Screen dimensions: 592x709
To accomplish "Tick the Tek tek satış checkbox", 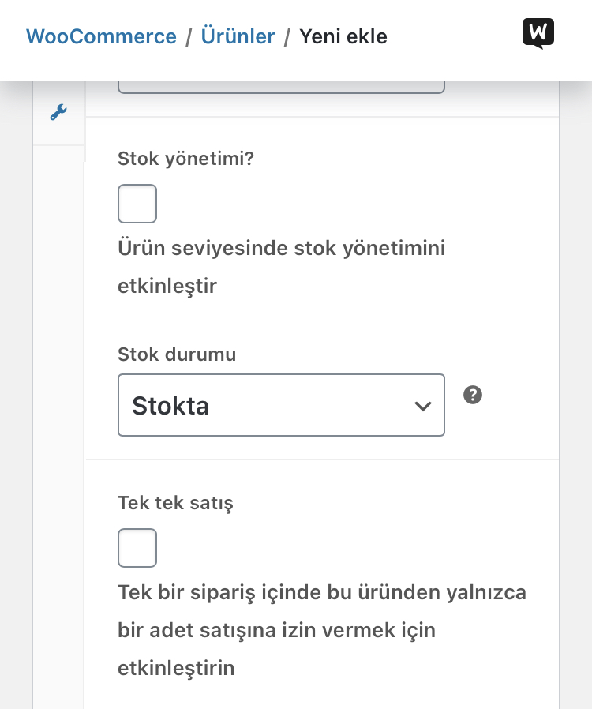I will coord(137,548).
